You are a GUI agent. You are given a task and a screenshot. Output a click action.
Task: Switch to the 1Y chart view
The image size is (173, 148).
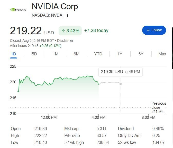[x=120, y=54]
